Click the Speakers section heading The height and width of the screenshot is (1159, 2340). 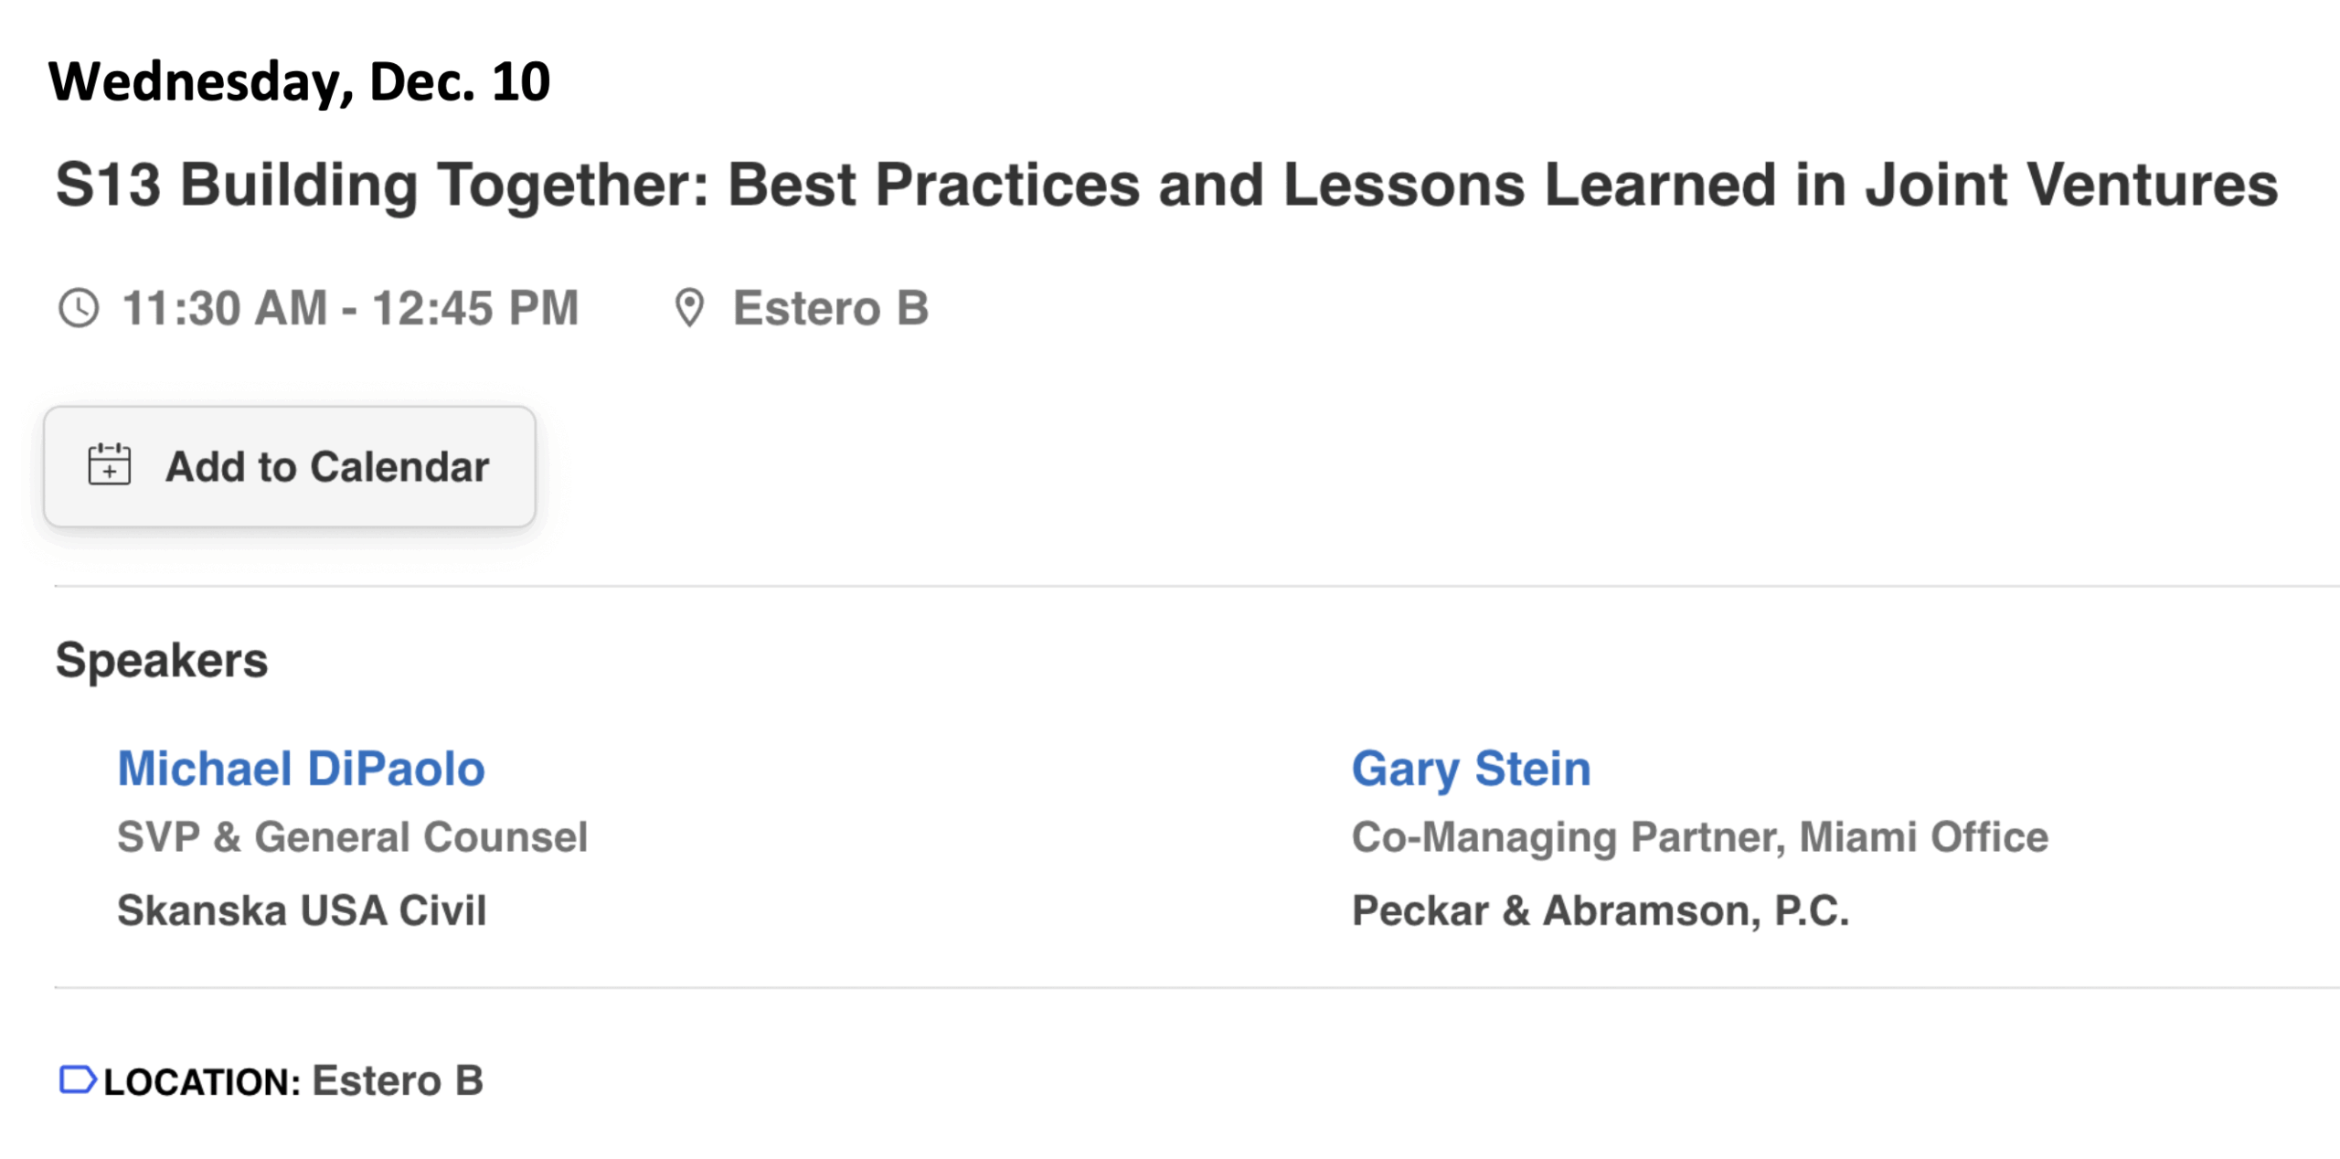coord(162,660)
